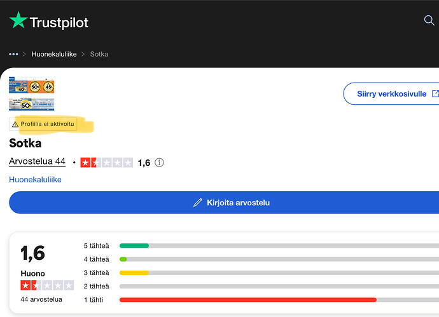Click the Profiilia ei aktivoitu badge
Image resolution: width=439 pixels, height=317 pixels.
tap(43, 124)
